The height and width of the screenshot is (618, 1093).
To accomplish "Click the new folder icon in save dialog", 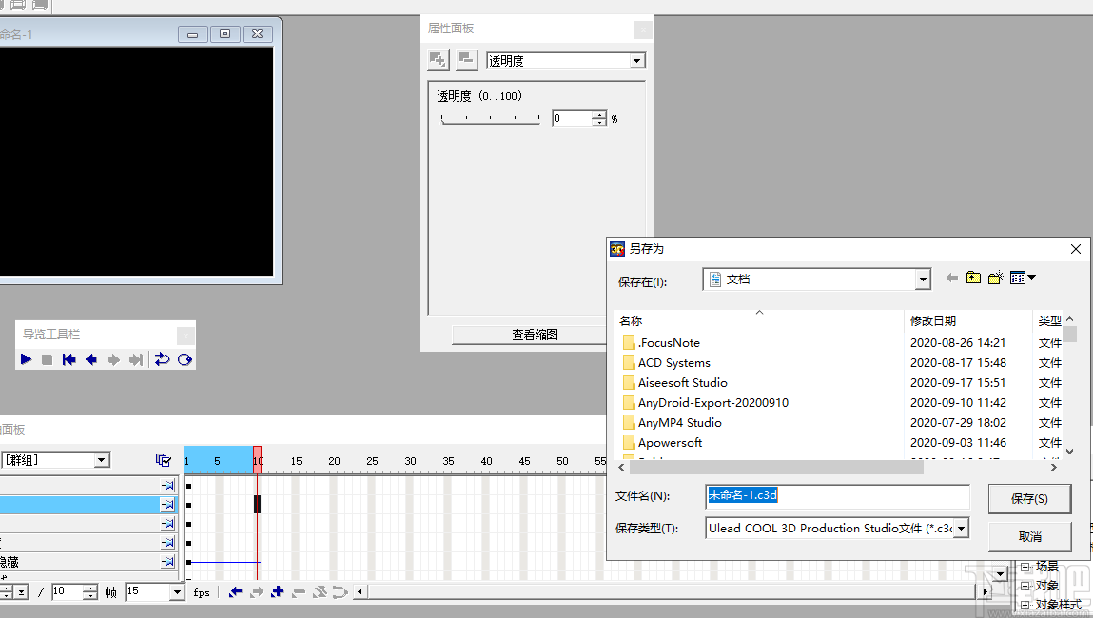I will [x=995, y=277].
